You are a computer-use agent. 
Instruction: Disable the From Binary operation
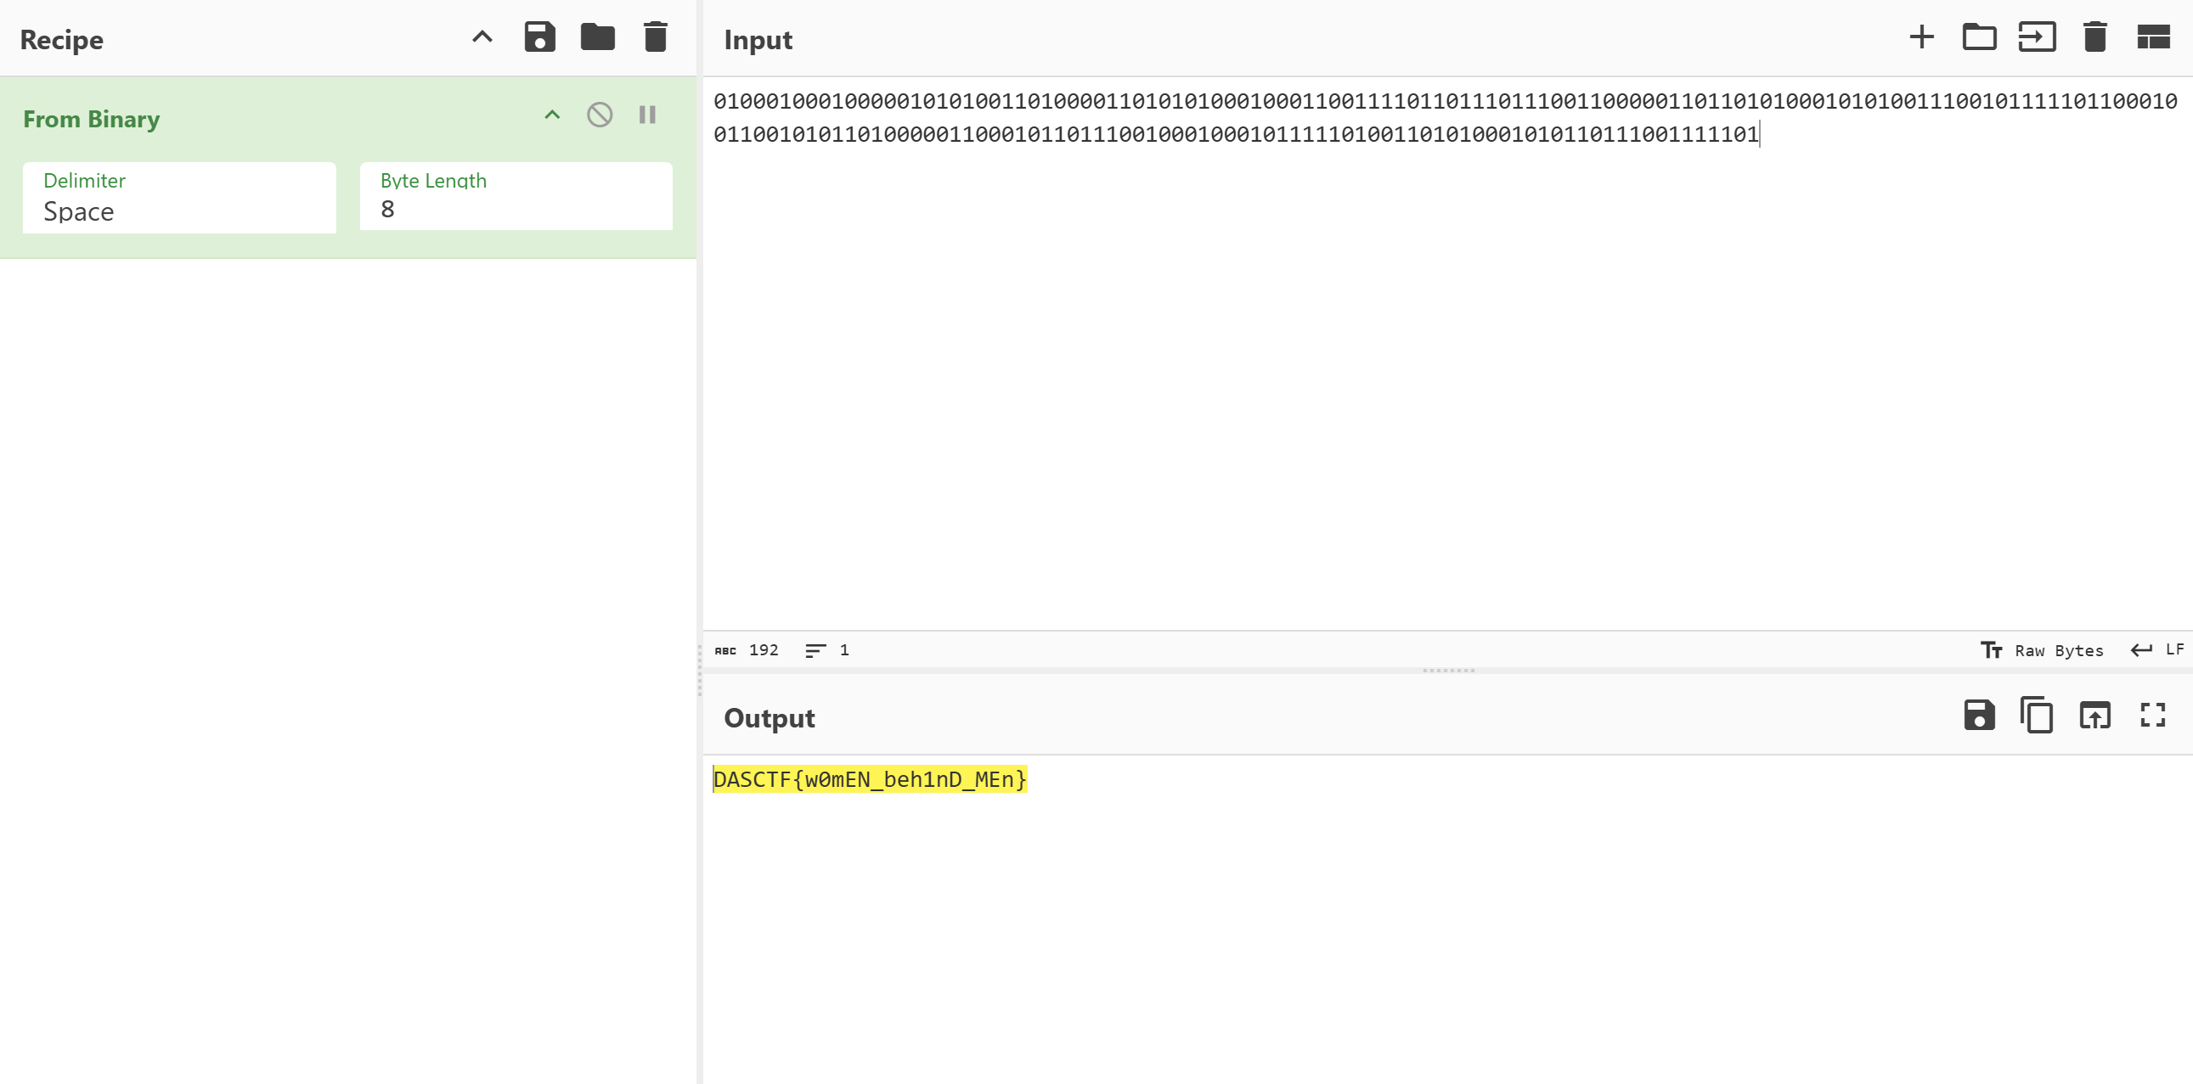coord(600,115)
